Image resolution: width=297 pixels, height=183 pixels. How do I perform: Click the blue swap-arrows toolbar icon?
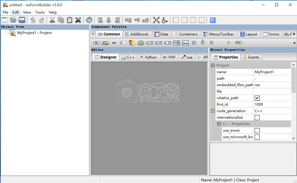[x=213, y=20]
